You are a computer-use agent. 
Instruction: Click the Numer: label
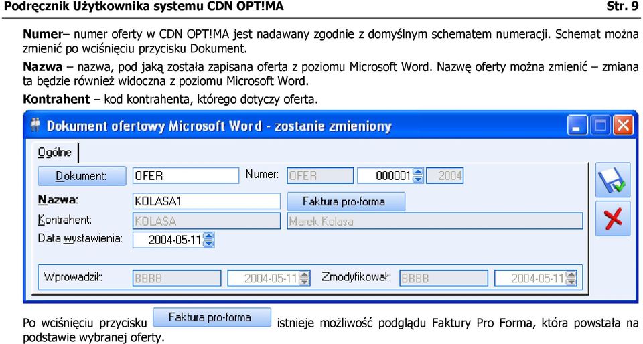[x=262, y=174]
